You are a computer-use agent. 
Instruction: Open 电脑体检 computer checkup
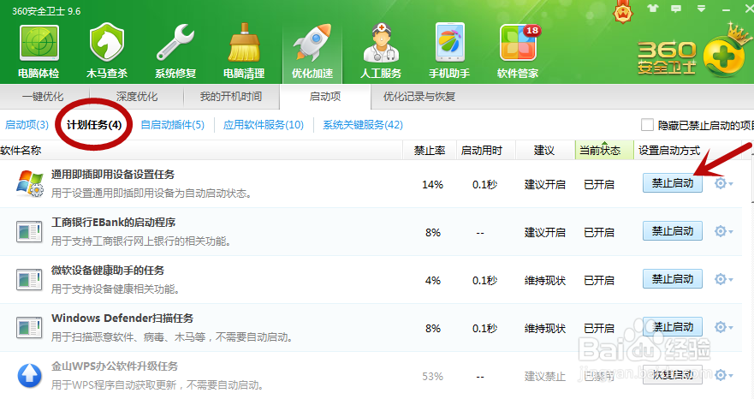point(39,51)
